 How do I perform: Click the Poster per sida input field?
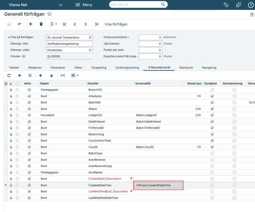pyautogui.click(x=150, y=50)
